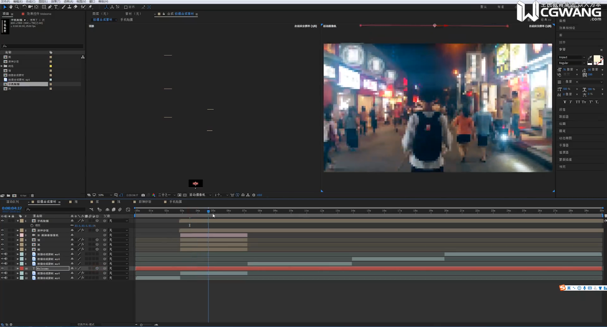Expand the 段落 paragraph panel
This screenshot has width=607, height=327.
pos(562,110)
